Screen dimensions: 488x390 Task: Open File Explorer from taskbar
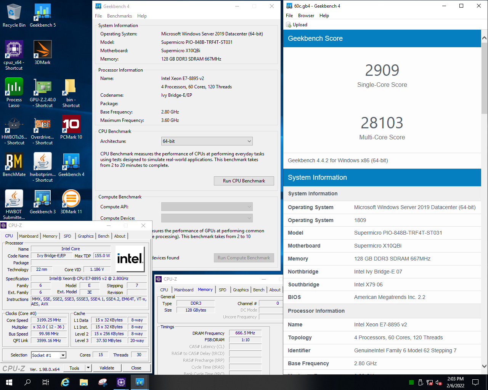(84, 382)
